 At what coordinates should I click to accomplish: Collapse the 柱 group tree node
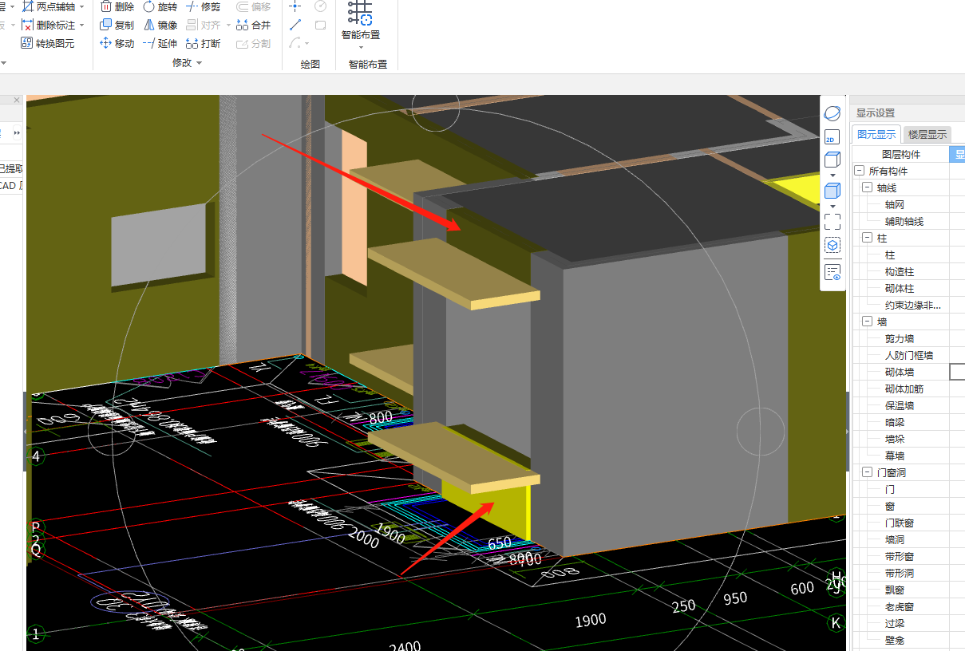(x=868, y=238)
